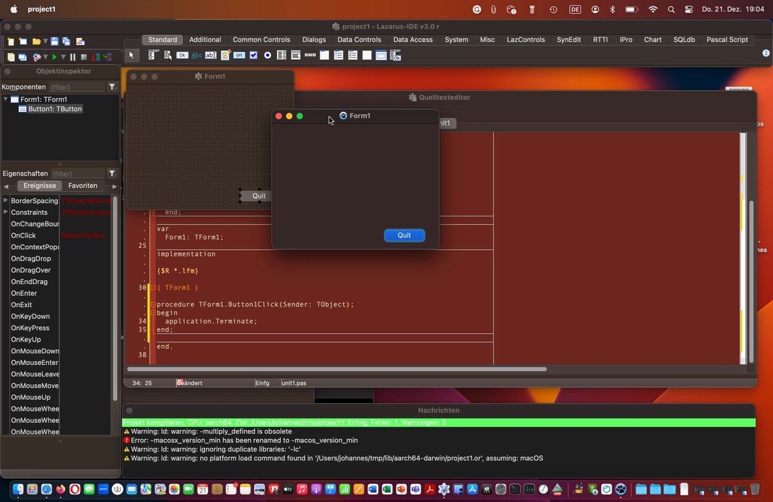
Task: Pick the TPopupMenu component icon
Action: click(168, 55)
